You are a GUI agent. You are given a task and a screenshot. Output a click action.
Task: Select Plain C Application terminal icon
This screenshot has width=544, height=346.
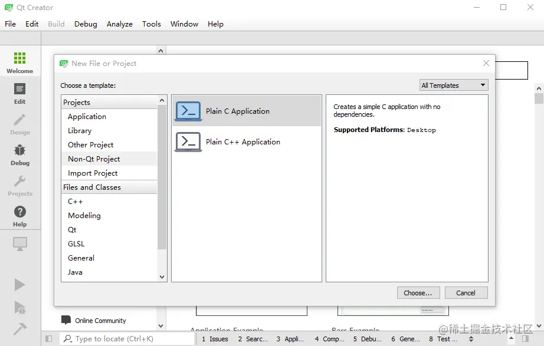coord(188,111)
